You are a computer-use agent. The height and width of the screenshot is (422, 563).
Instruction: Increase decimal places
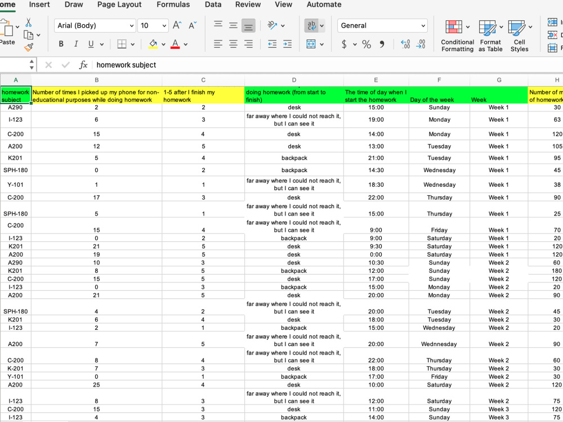pos(405,44)
